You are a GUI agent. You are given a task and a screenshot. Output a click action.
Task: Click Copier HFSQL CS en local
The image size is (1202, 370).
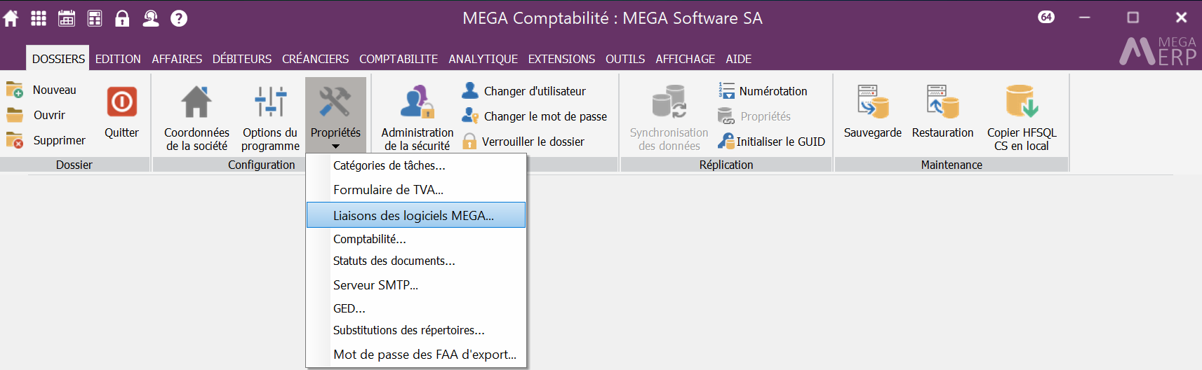click(1021, 118)
